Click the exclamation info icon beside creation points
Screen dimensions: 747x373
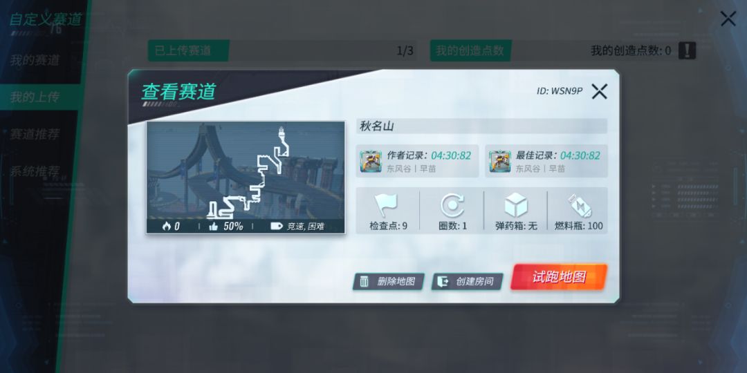tap(687, 50)
